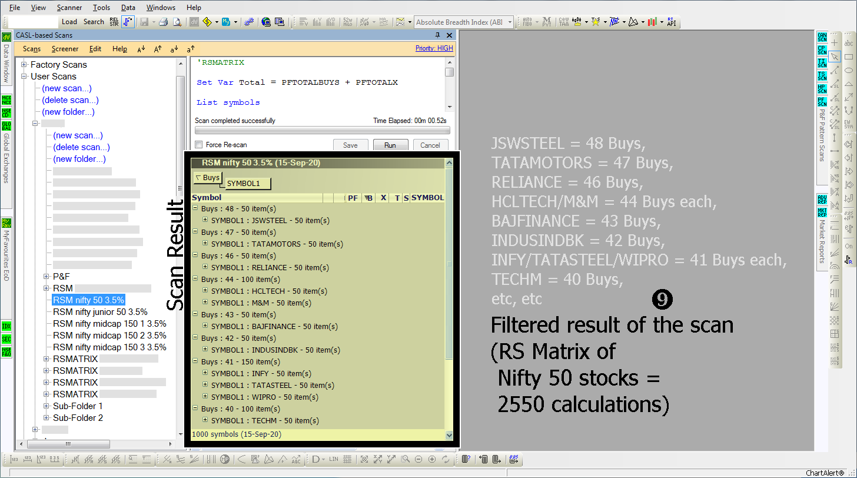Image resolution: width=857 pixels, height=478 pixels.
Task: Select the ellipse drawing tool
Action: tap(849, 70)
